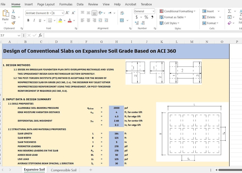Click the Orientation text angle icon

(x=101, y=13)
